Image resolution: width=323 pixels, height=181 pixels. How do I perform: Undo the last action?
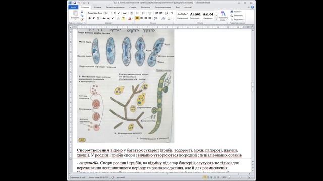pyautogui.click(x=79, y=3)
